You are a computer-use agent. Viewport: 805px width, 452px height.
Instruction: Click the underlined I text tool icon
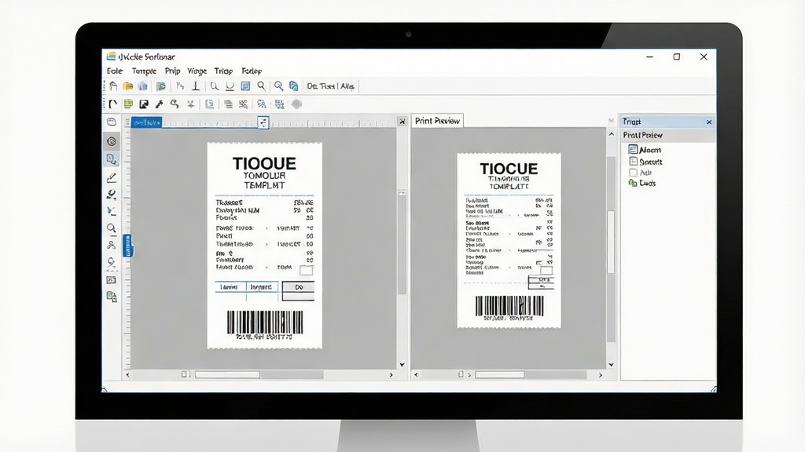point(196,86)
